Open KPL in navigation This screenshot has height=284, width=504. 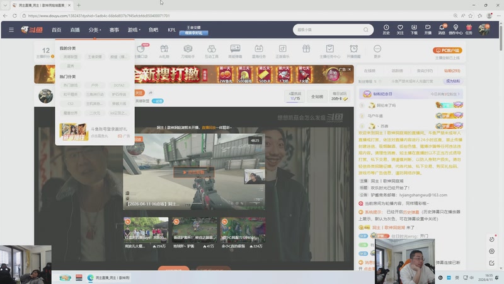171,30
